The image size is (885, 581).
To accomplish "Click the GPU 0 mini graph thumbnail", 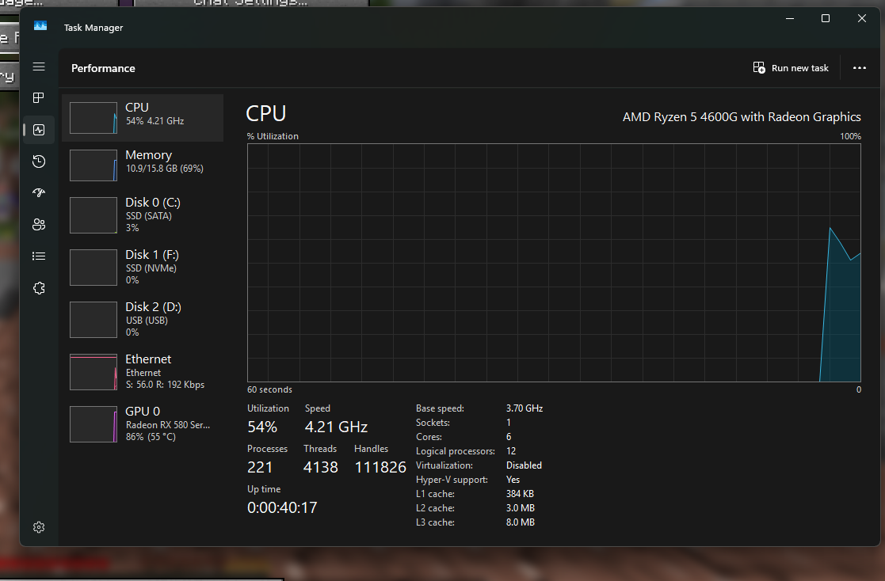I will coord(93,424).
